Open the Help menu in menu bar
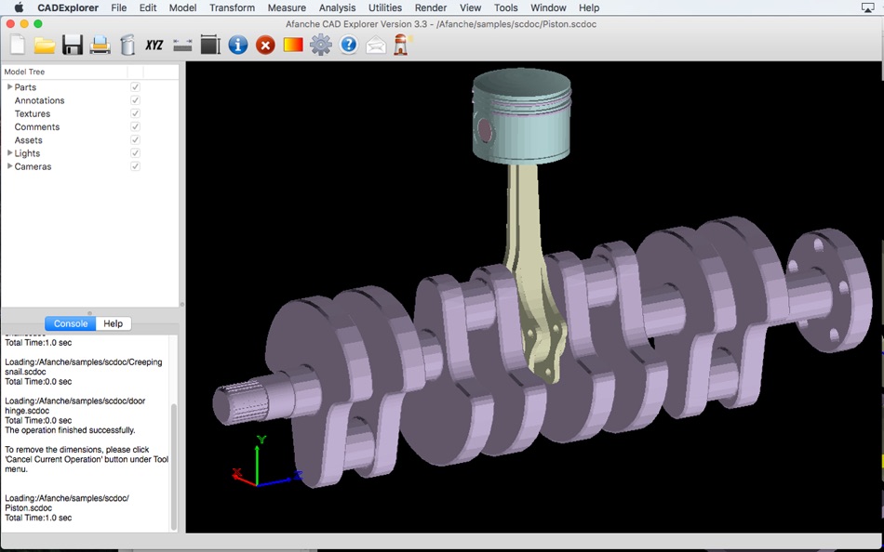 pos(589,7)
